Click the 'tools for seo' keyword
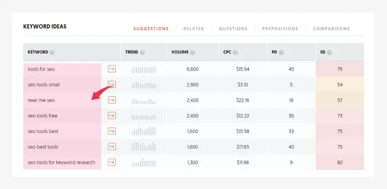387x189 pixels. click(41, 69)
